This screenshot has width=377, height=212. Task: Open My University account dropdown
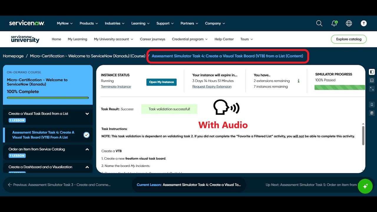[x=113, y=39]
